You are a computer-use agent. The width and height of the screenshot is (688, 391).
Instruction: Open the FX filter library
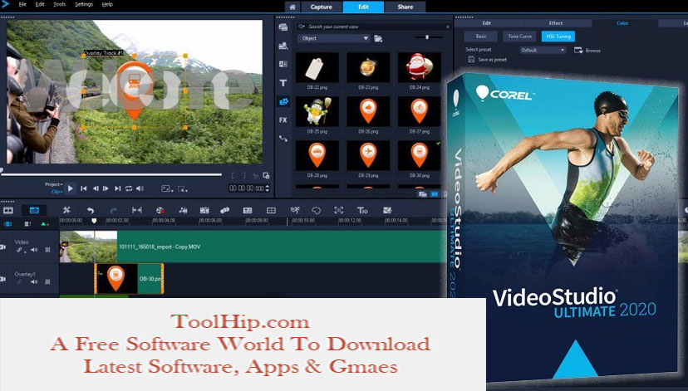coord(283,120)
